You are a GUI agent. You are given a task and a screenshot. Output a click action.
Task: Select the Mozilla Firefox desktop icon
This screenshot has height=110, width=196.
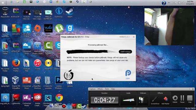tap(16, 65)
